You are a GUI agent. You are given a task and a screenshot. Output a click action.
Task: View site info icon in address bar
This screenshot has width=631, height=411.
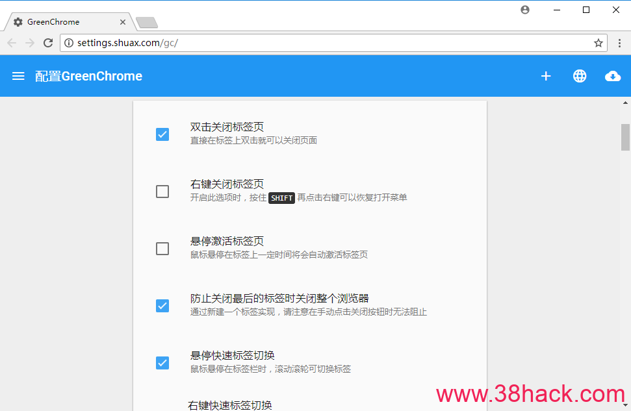coord(69,43)
